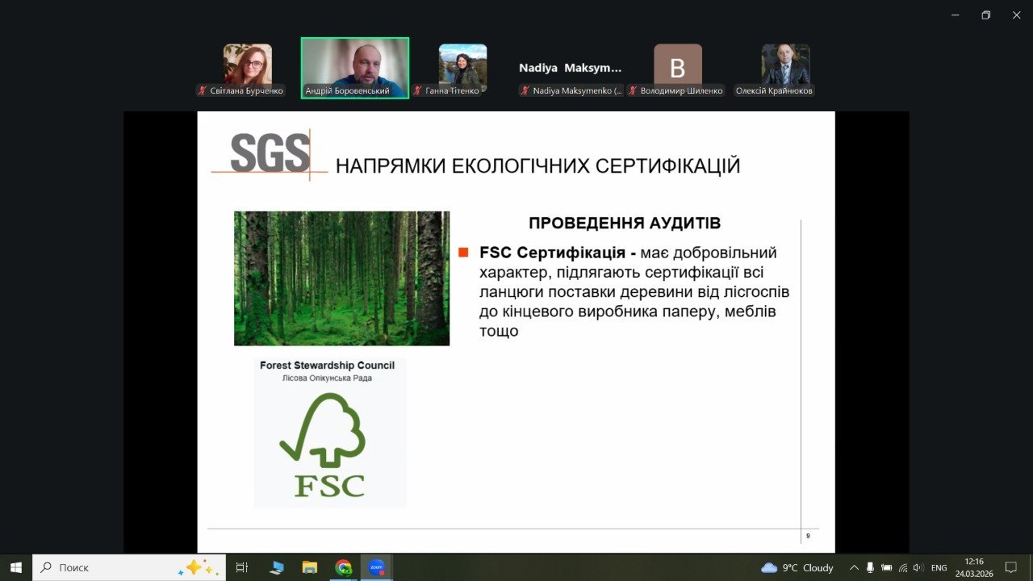Click Олексій Крайнюков's participant thumbnail

(x=785, y=65)
